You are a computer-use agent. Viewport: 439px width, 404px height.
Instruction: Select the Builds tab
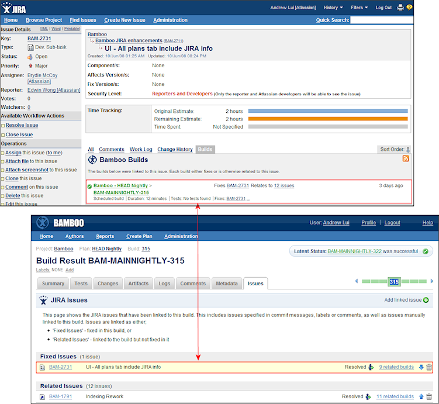(x=205, y=149)
